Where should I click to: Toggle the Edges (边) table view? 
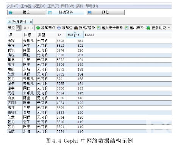(18, 28)
